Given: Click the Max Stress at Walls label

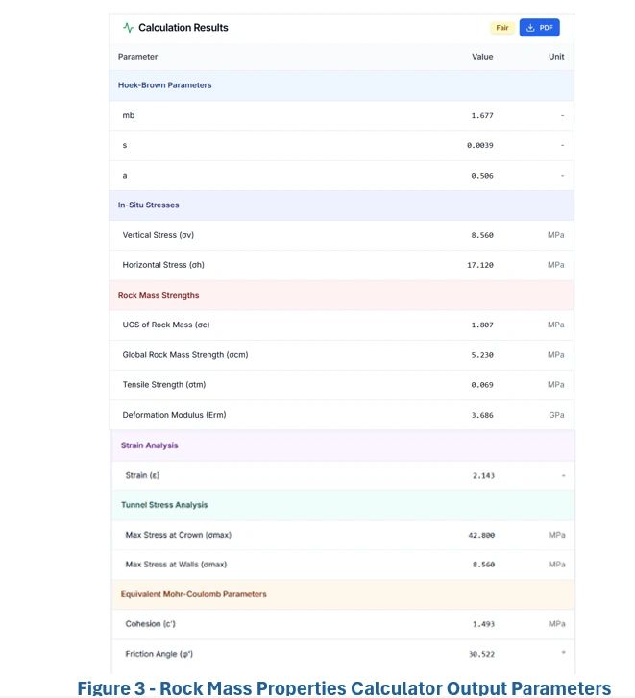Looking at the screenshot, I should pos(176,564).
